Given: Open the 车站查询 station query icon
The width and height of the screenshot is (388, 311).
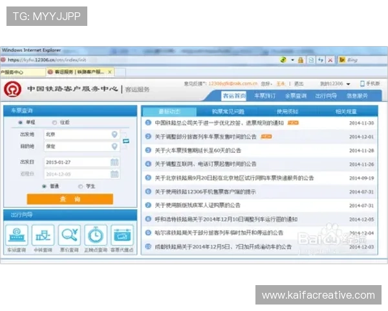Looking at the screenshot, I should click(x=17, y=235).
